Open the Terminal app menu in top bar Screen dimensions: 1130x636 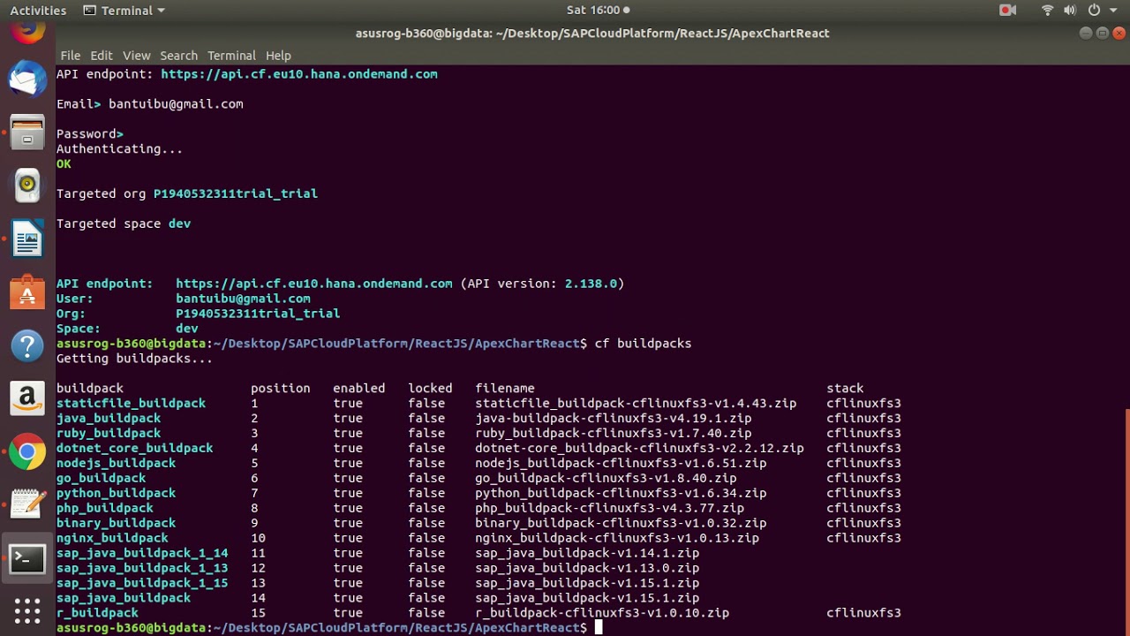pos(124,11)
